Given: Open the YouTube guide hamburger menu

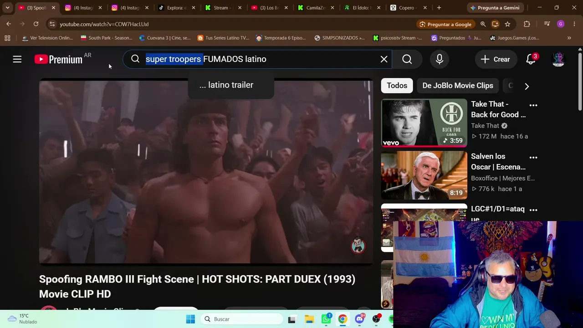Looking at the screenshot, I should tap(17, 59).
